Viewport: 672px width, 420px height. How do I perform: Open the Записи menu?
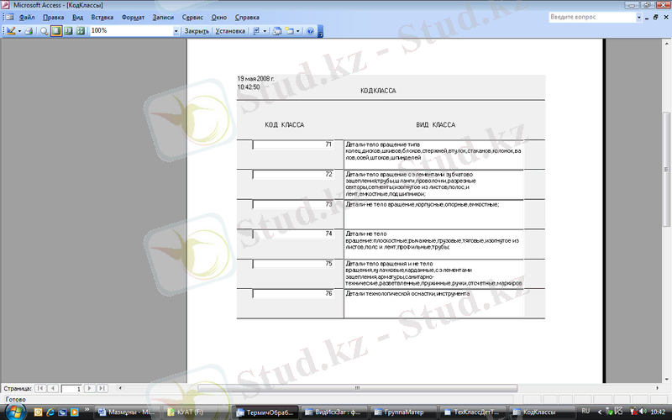(x=163, y=18)
